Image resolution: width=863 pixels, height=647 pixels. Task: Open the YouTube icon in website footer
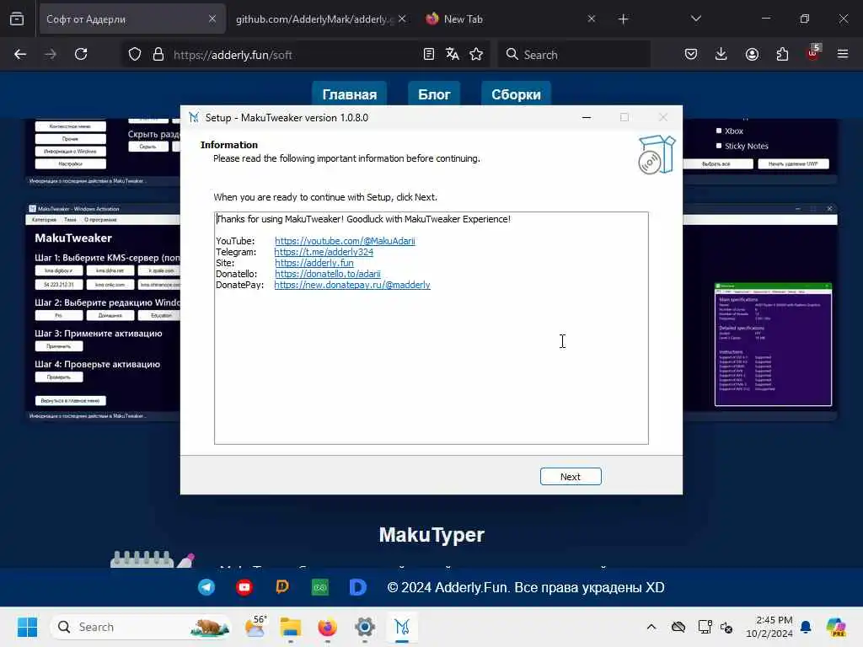click(244, 587)
